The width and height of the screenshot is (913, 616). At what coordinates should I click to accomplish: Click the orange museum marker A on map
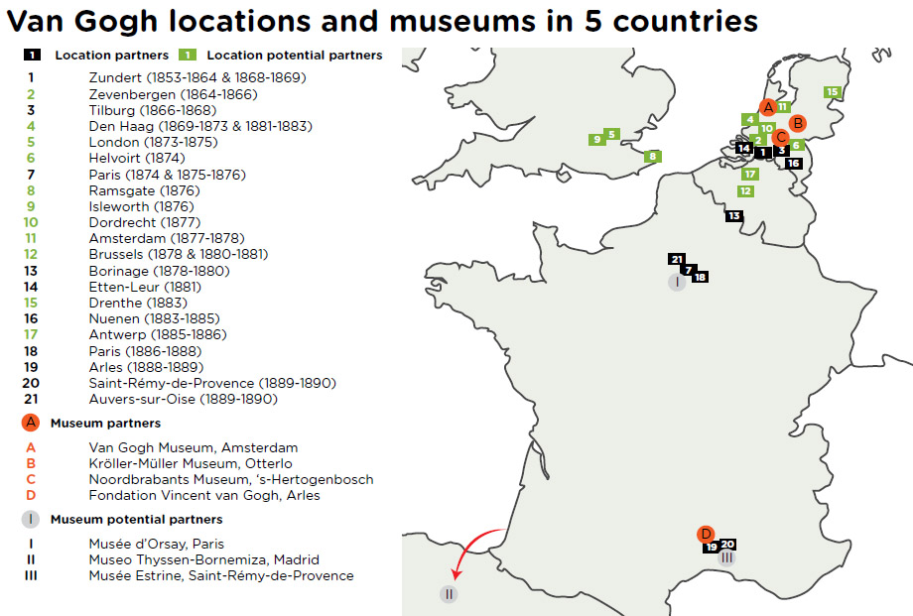[x=766, y=107]
